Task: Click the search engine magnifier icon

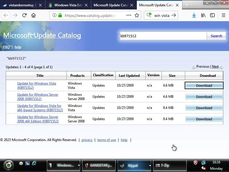Action: coord(149,15)
